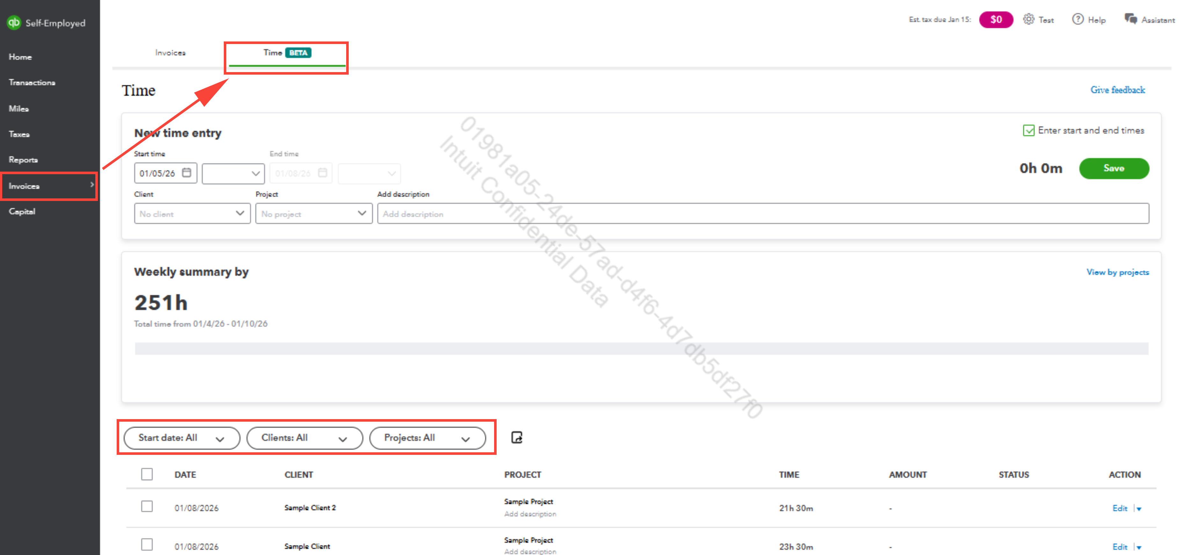The height and width of the screenshot is (555, 1182).
Task: Open the settings gear icon
Action: click(1028, 19)
